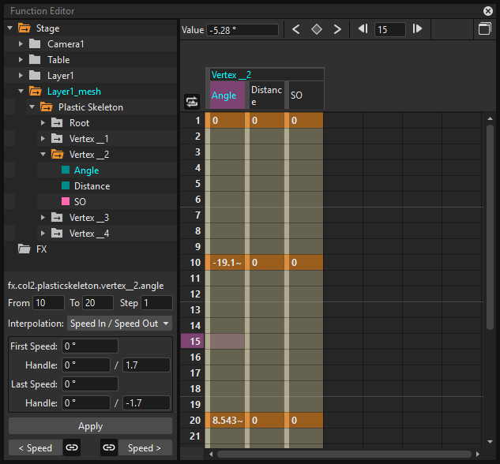
Task: Click the FX folder icon
Action: click(x=24, y=249)
